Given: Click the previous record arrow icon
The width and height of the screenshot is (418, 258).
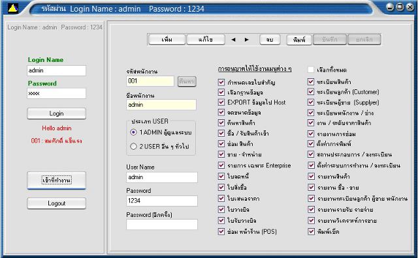Looking at the screenshot, I should [233, 40].
